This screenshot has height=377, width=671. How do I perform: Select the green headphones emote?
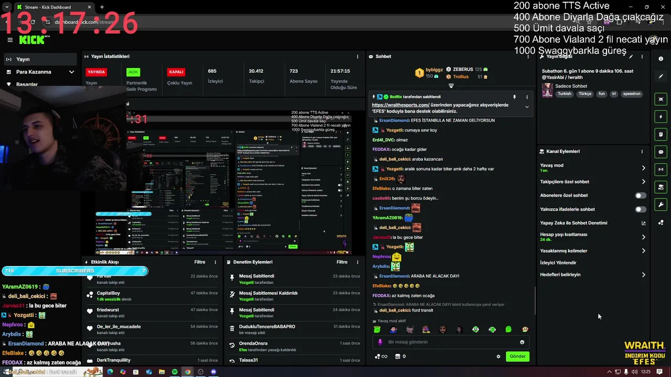tap(492, 329)
